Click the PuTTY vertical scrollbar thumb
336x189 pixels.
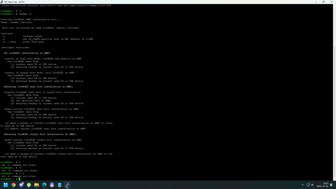tap(334, 112)
